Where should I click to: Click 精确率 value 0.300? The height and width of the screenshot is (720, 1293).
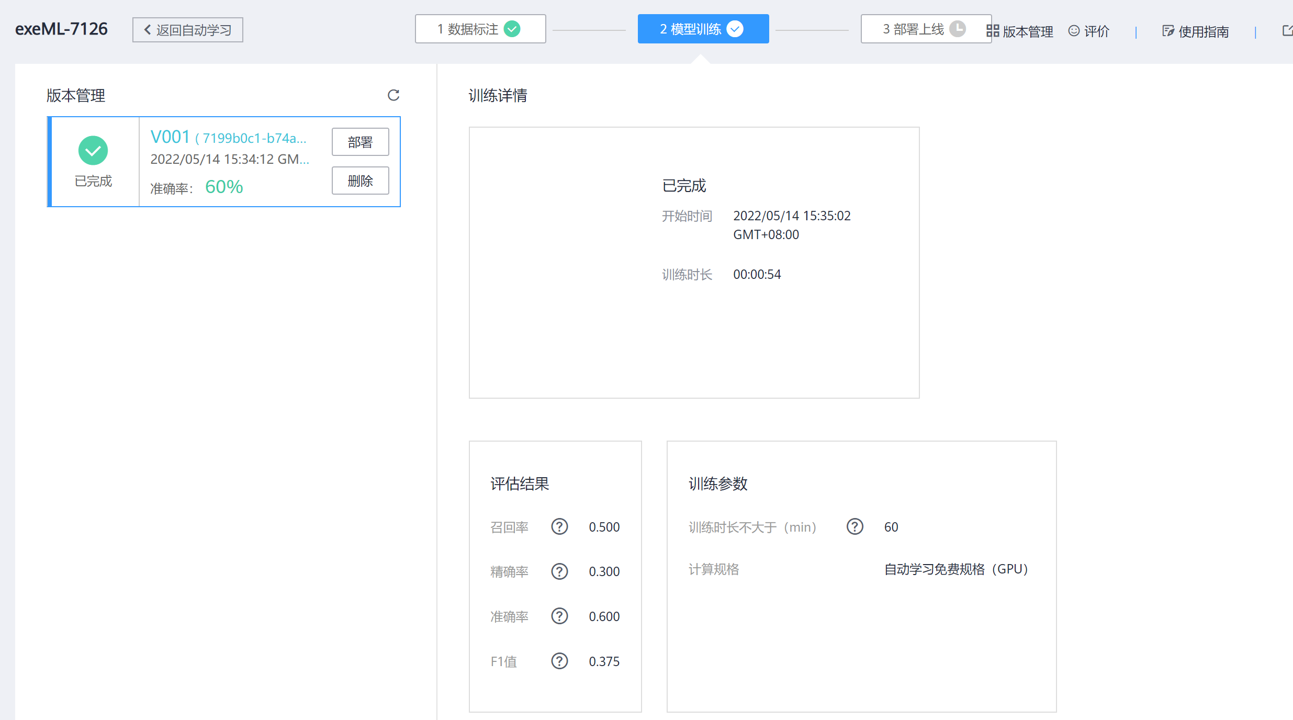(x=604, y=571)
